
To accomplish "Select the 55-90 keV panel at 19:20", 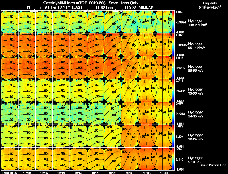I will pyautogui.click(x=95, y=68).
